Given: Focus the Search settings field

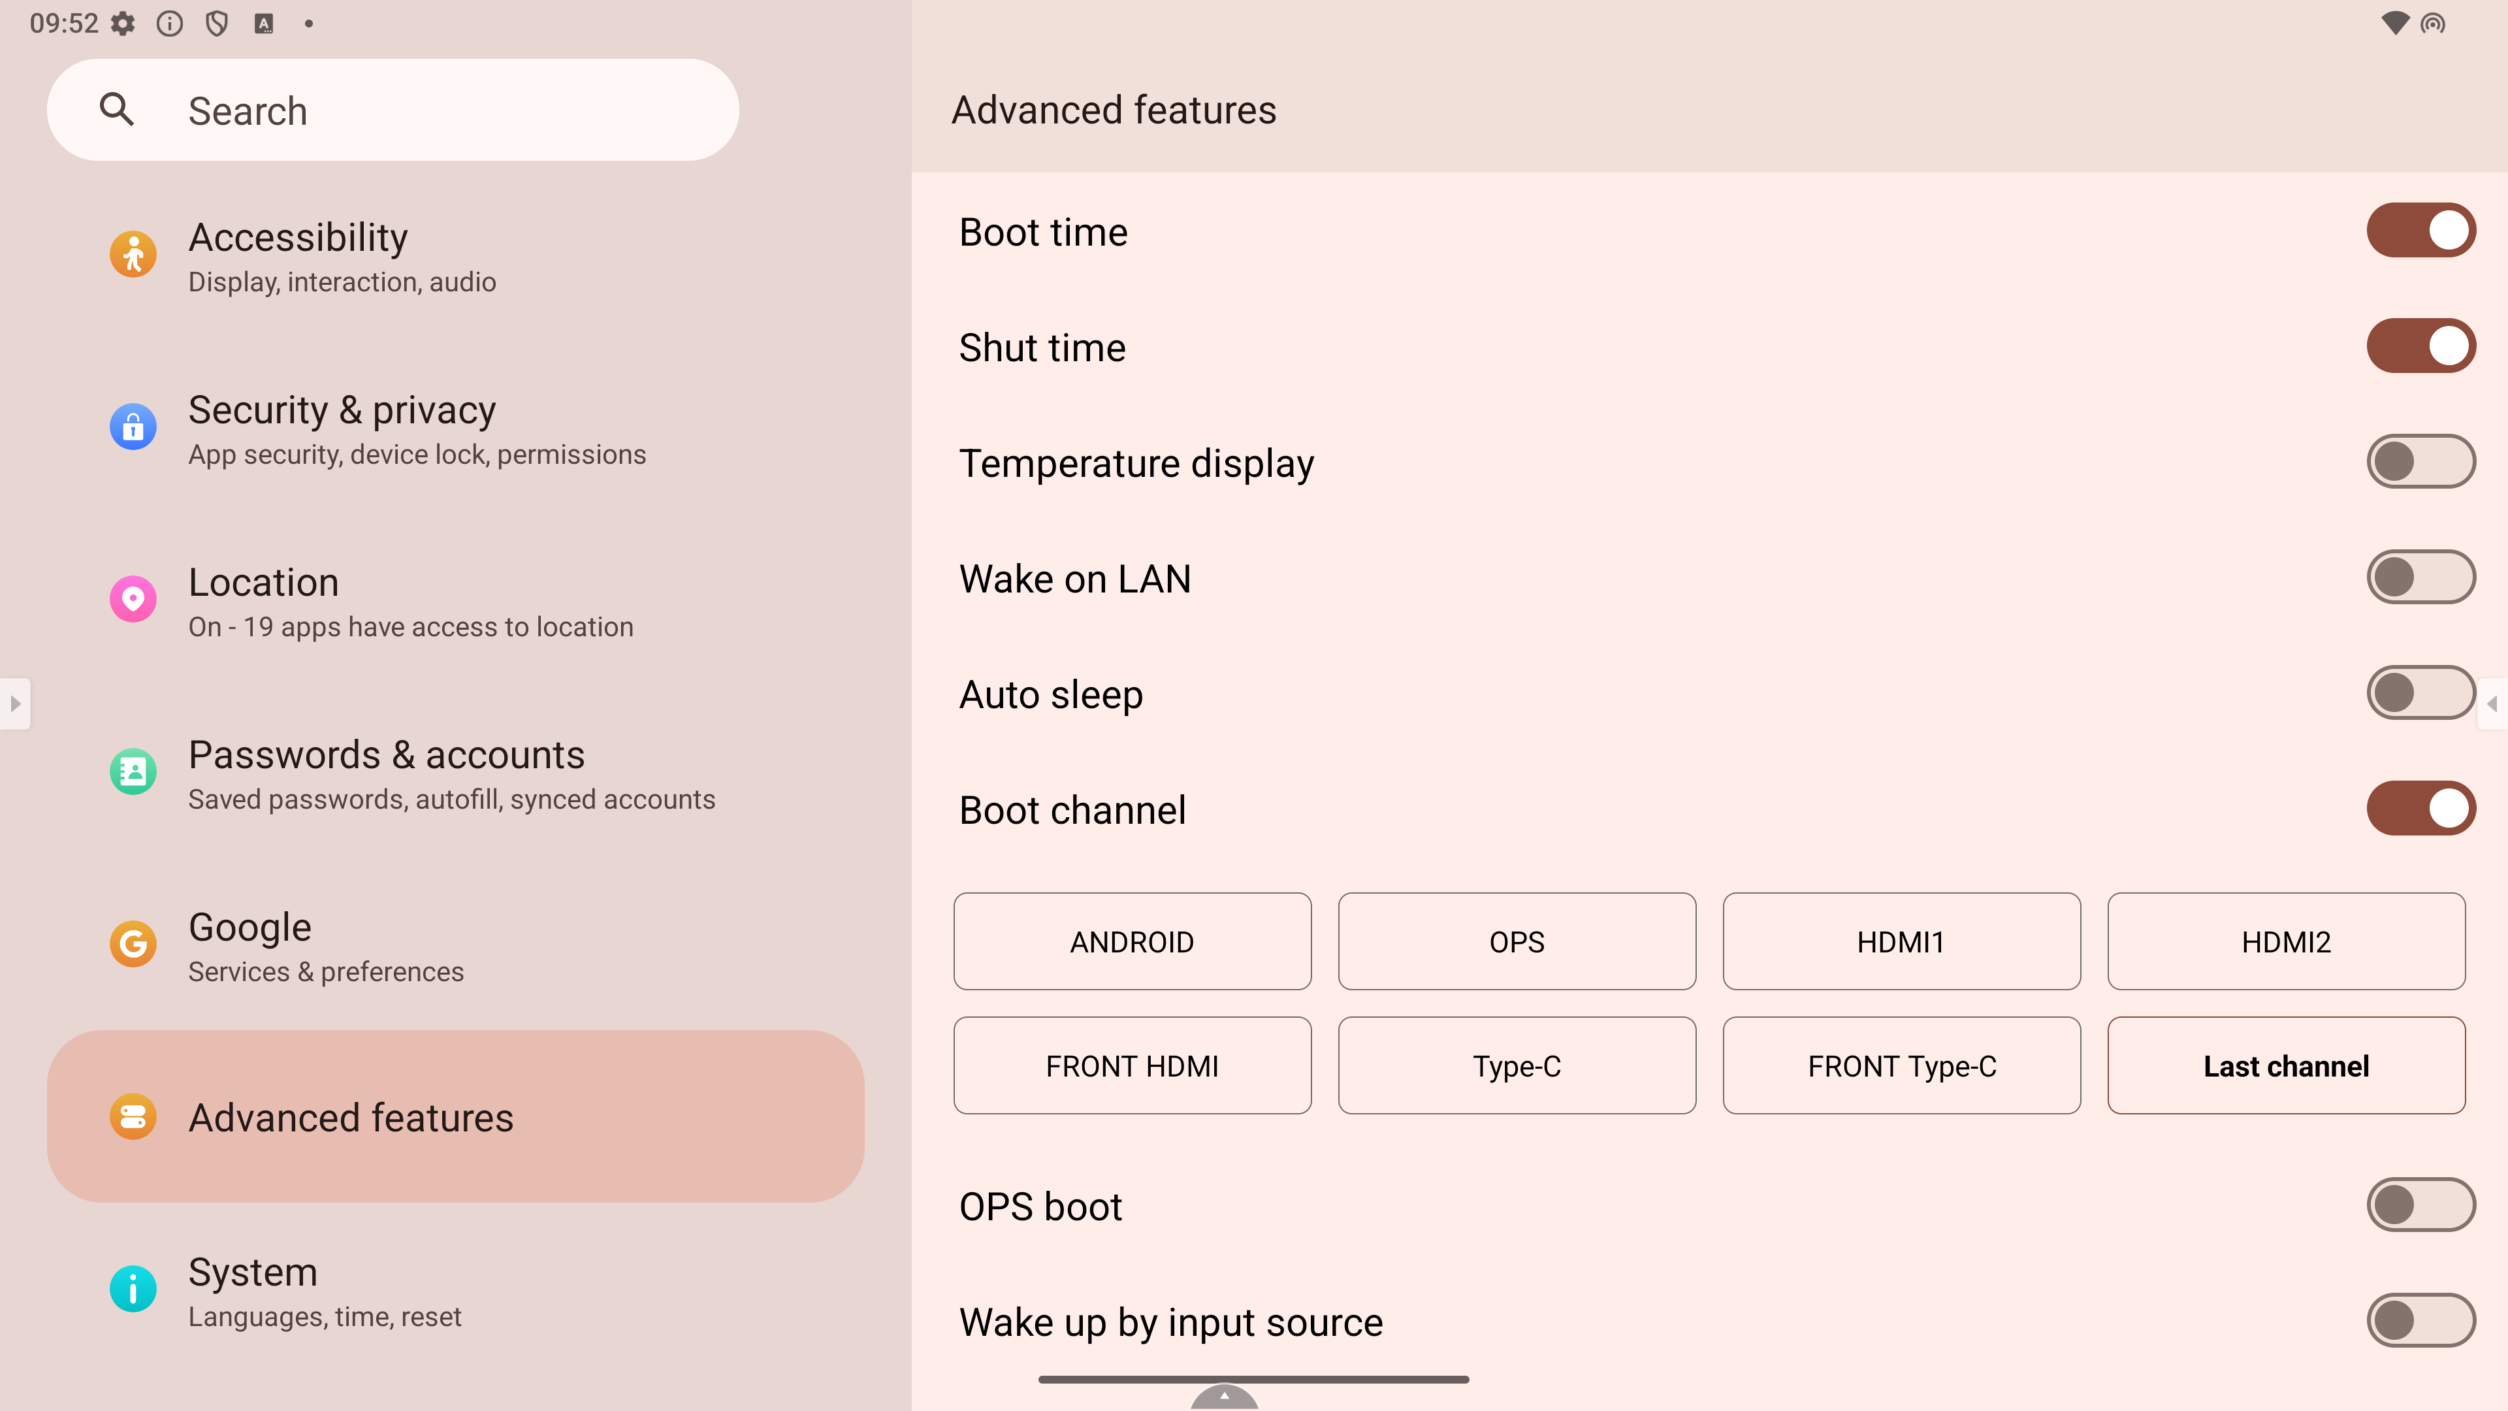Looking at the screenshot, I should pyautogui.click(x=393, y=110).
